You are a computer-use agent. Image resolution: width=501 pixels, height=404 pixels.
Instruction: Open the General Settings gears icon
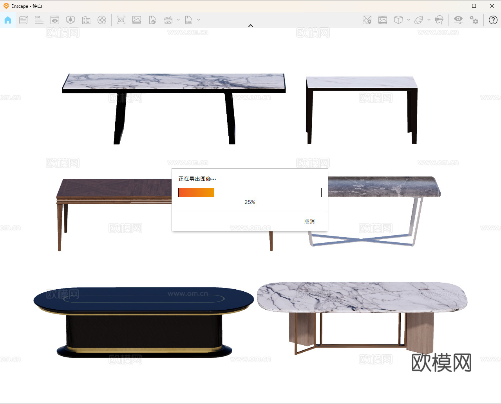pos(474,20)
